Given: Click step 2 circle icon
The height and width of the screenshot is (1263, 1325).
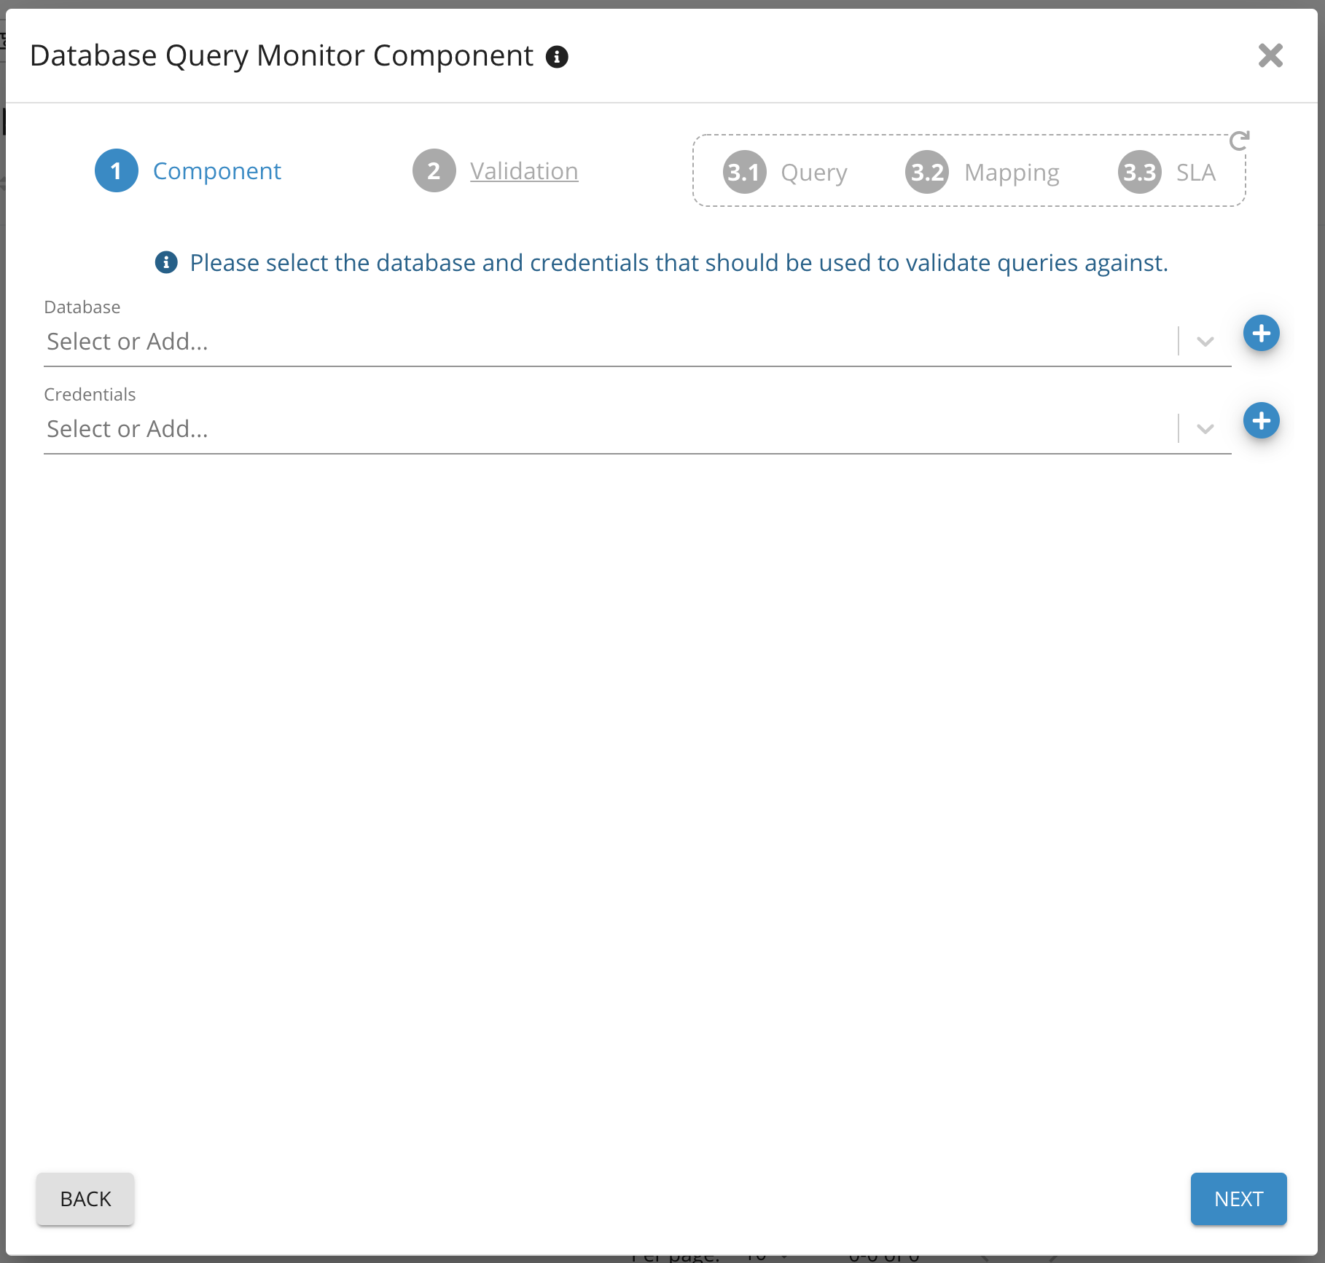Looking at the screenshot, I should tap(434, 171).
